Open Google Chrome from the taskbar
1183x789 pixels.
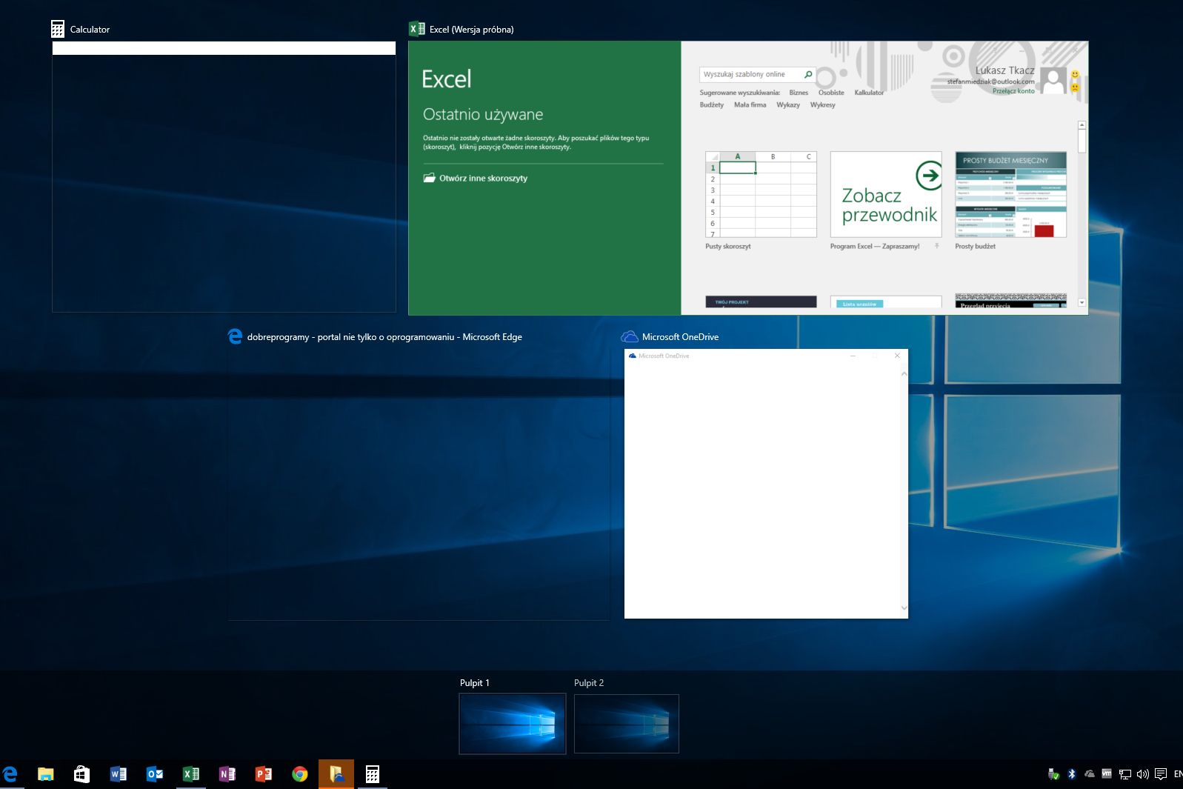(299, 774)
